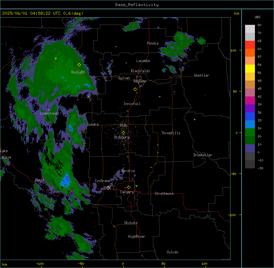The image size is (274, 268).
Task: Click the Cochrane town label
Action: [x=102, y=181]
